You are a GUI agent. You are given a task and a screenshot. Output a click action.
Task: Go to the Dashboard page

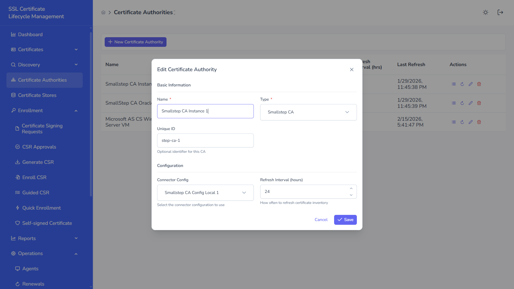click(30, 35)
